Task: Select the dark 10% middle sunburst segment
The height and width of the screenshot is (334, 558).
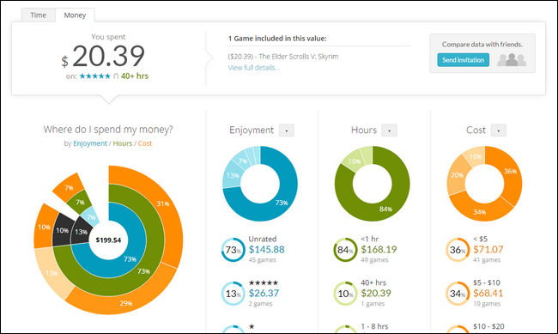Action: tap(63, 230)
